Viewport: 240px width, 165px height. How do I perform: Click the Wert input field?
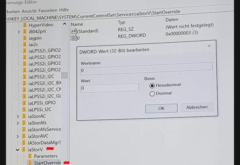tap(110, 88)
